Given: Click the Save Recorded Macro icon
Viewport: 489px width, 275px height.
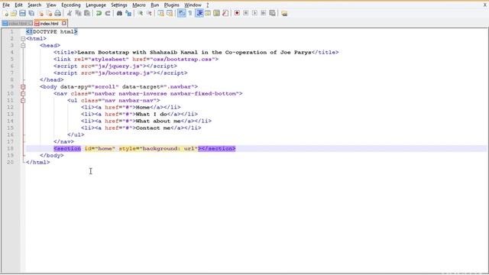Looking at the screenshot, I should click(272, 13).
